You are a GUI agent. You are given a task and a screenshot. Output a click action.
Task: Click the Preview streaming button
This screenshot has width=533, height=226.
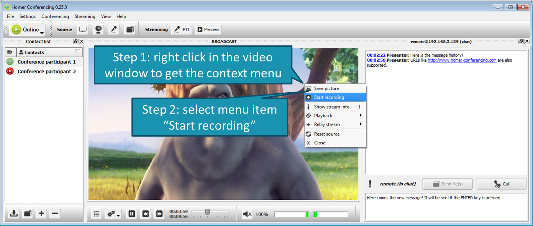(208, 30)
